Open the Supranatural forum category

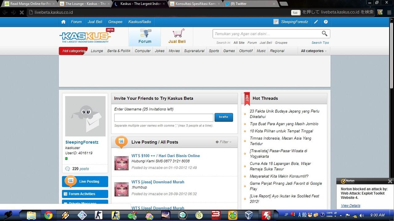(194, 51)
